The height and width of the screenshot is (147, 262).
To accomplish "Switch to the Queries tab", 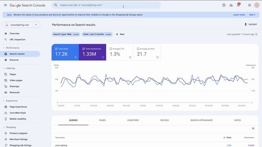I will 73,120.
